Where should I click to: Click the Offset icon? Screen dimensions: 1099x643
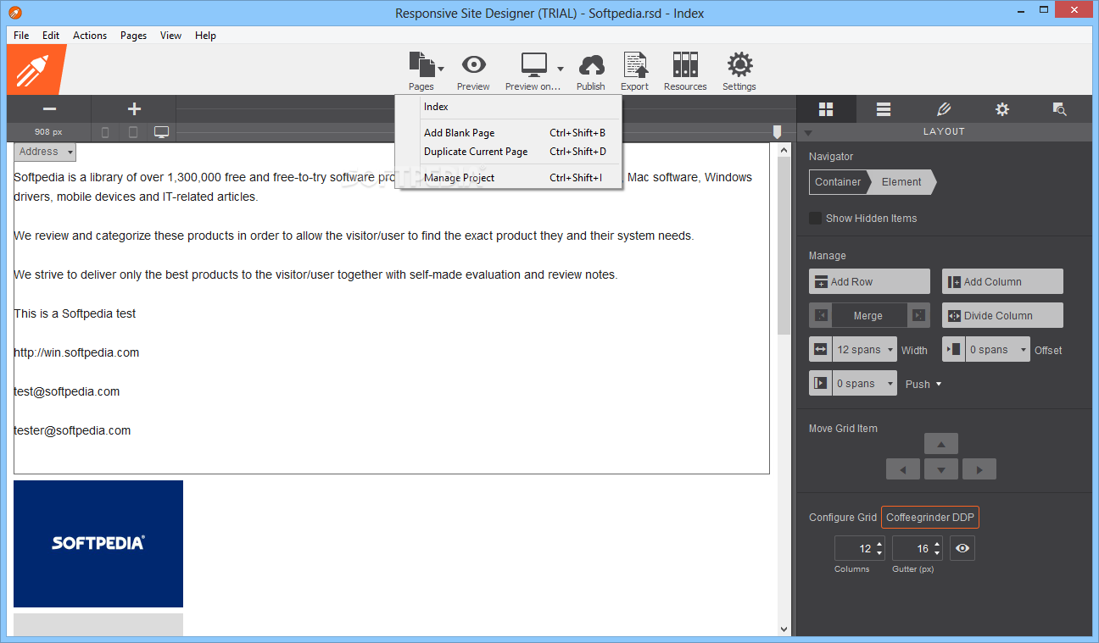[954, 349]
